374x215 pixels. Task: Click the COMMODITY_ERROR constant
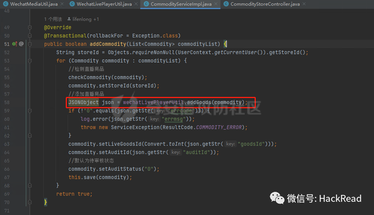pyautogui.click(x=219, y=127)
